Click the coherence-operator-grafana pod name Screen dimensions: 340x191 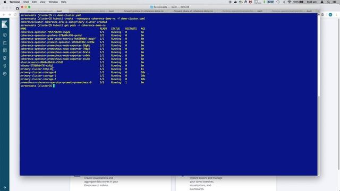pos(51,36)
